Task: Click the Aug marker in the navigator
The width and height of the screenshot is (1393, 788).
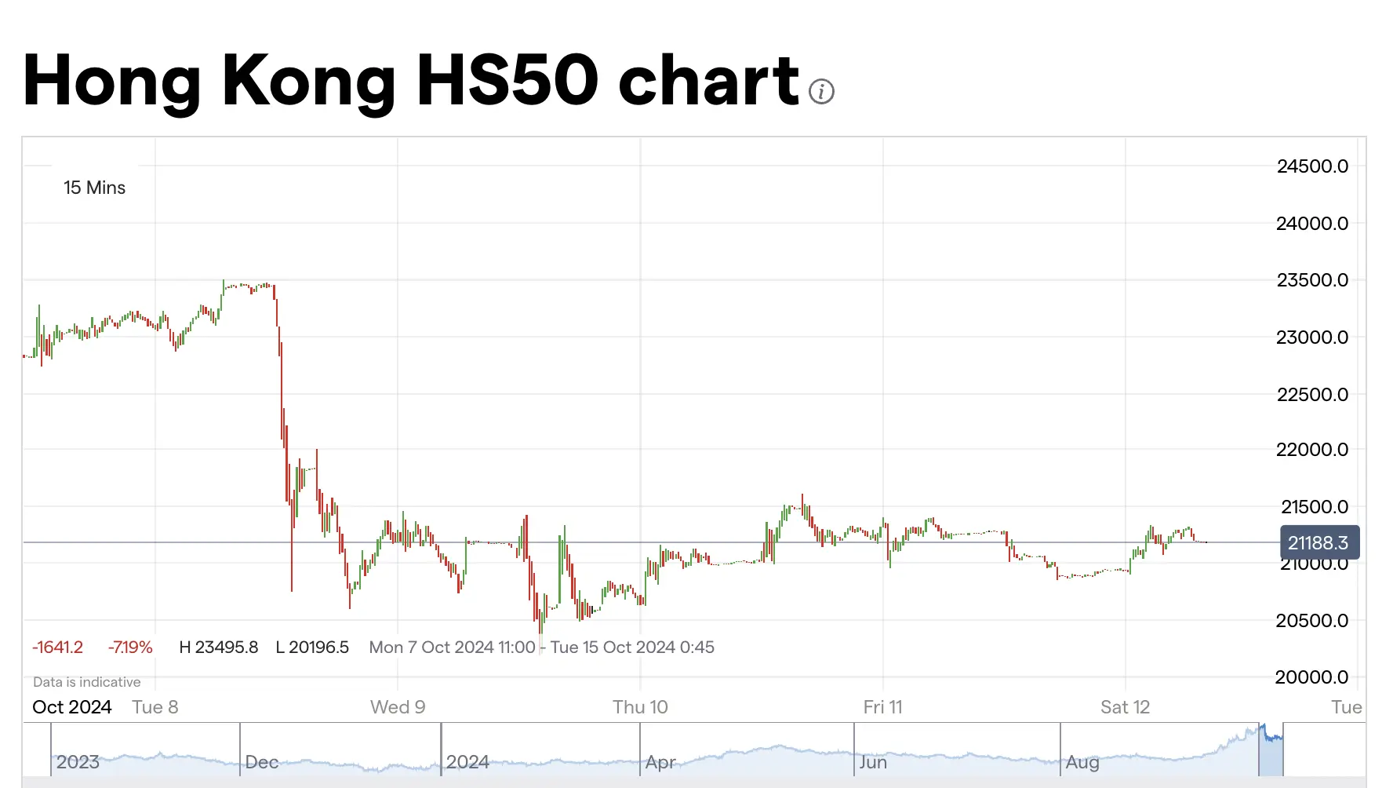Action: 1082,762
